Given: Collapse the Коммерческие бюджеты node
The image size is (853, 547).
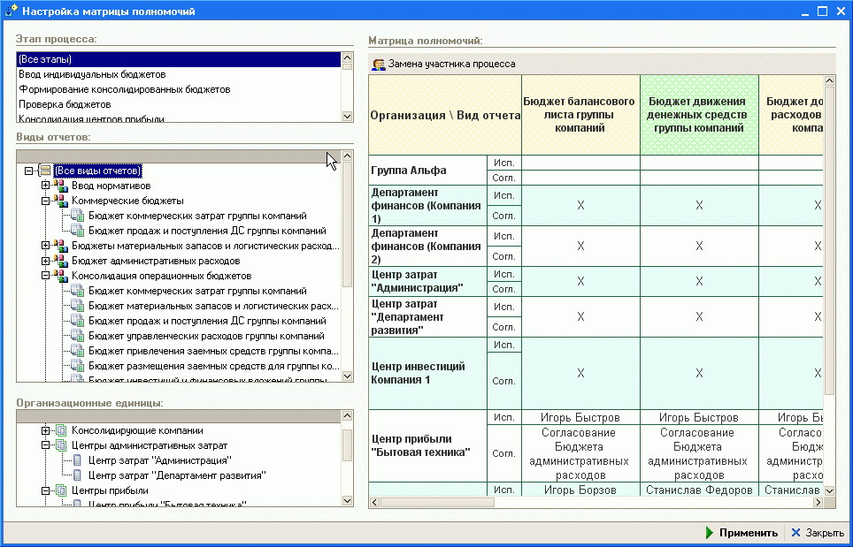Looking at the screenshot, I should (x=46, y=201).
